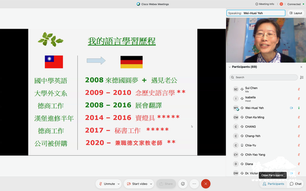Open the participant list sort icon
This screenshot has height=191, width=306.
click(302, 77)
